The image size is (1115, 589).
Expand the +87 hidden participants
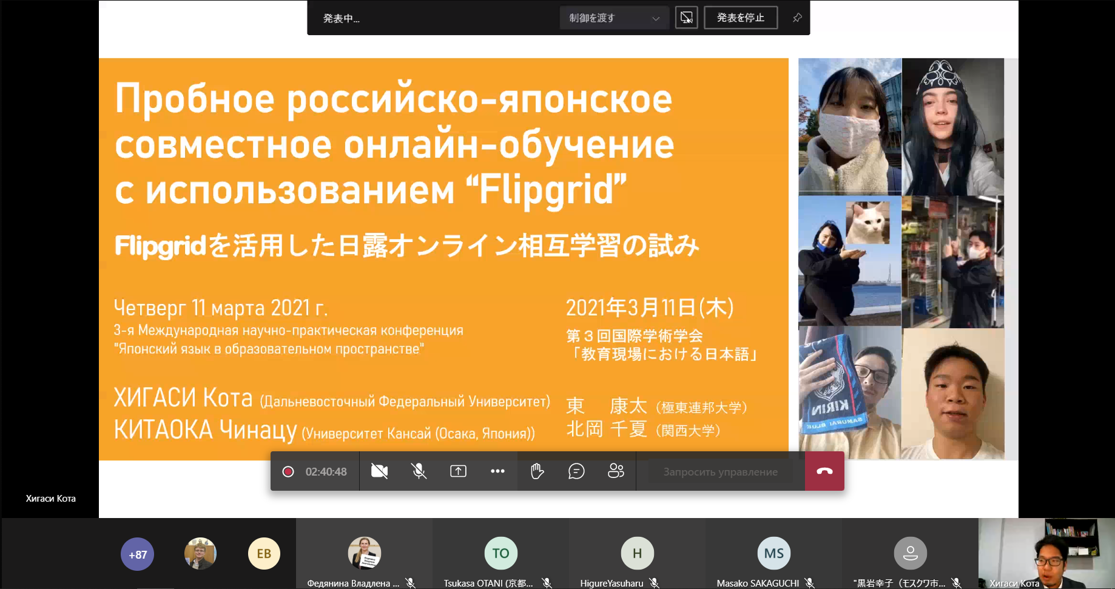137,553
